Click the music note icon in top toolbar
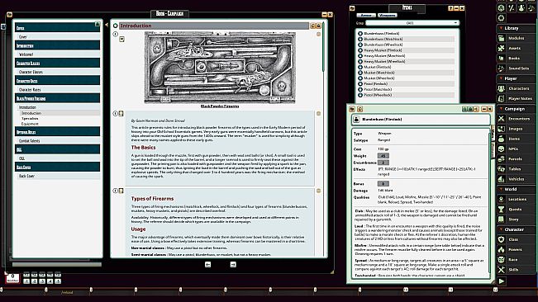The image size is (538, 302). pos(531,8)
